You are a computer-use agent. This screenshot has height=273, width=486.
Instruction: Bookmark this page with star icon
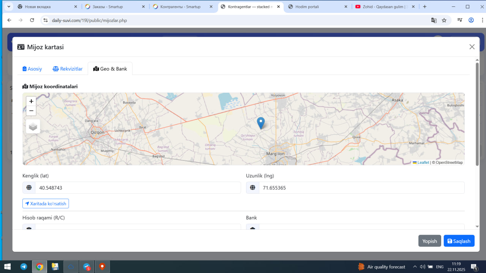(x=444, y=20)
